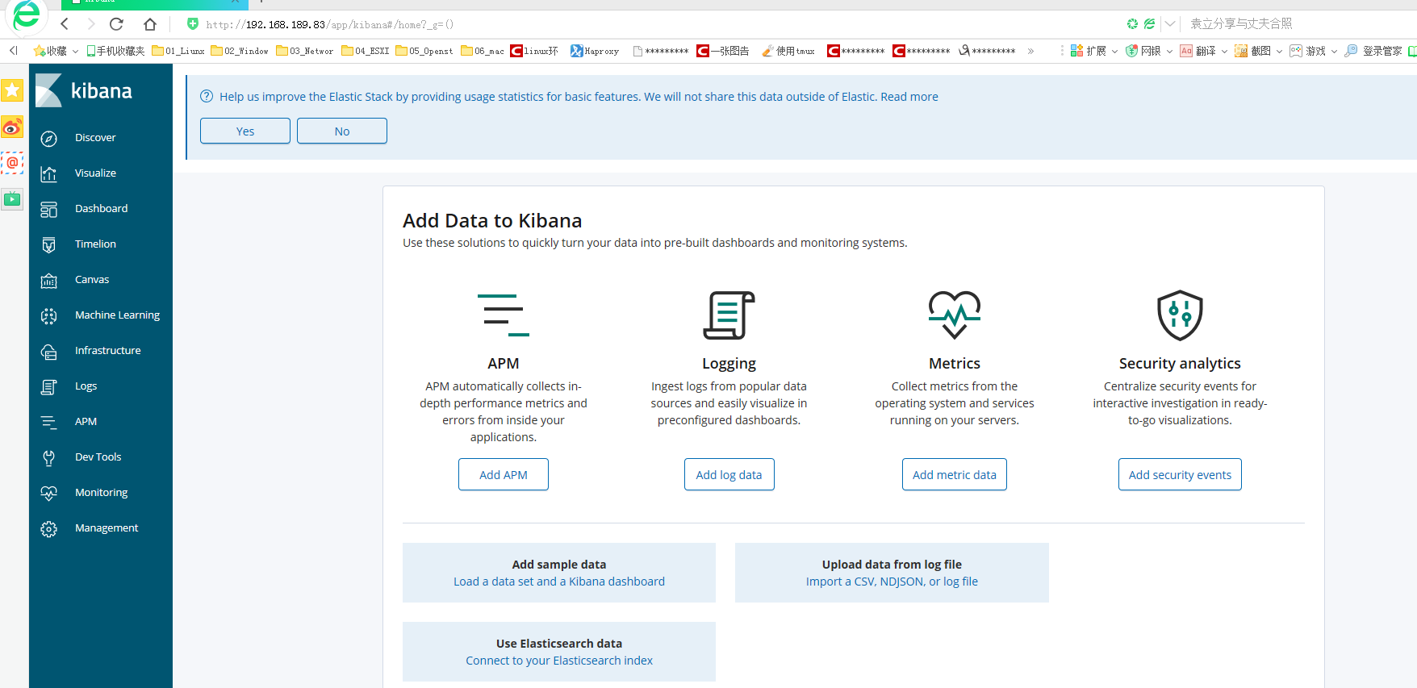
Task: Expand the 游戏 games dropdown
Action: 1334,51
